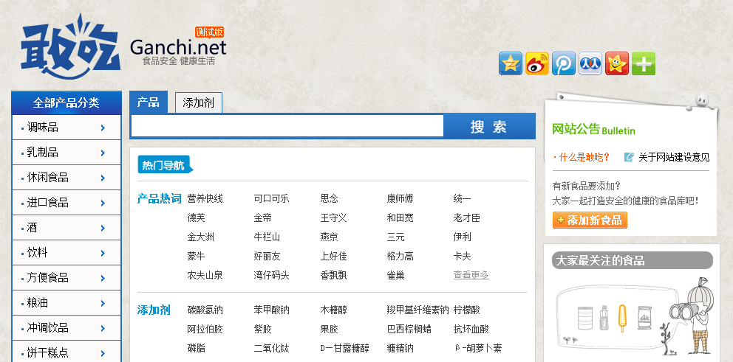
Task: Click 雀巢 keyword
Action: click(396, 275)
